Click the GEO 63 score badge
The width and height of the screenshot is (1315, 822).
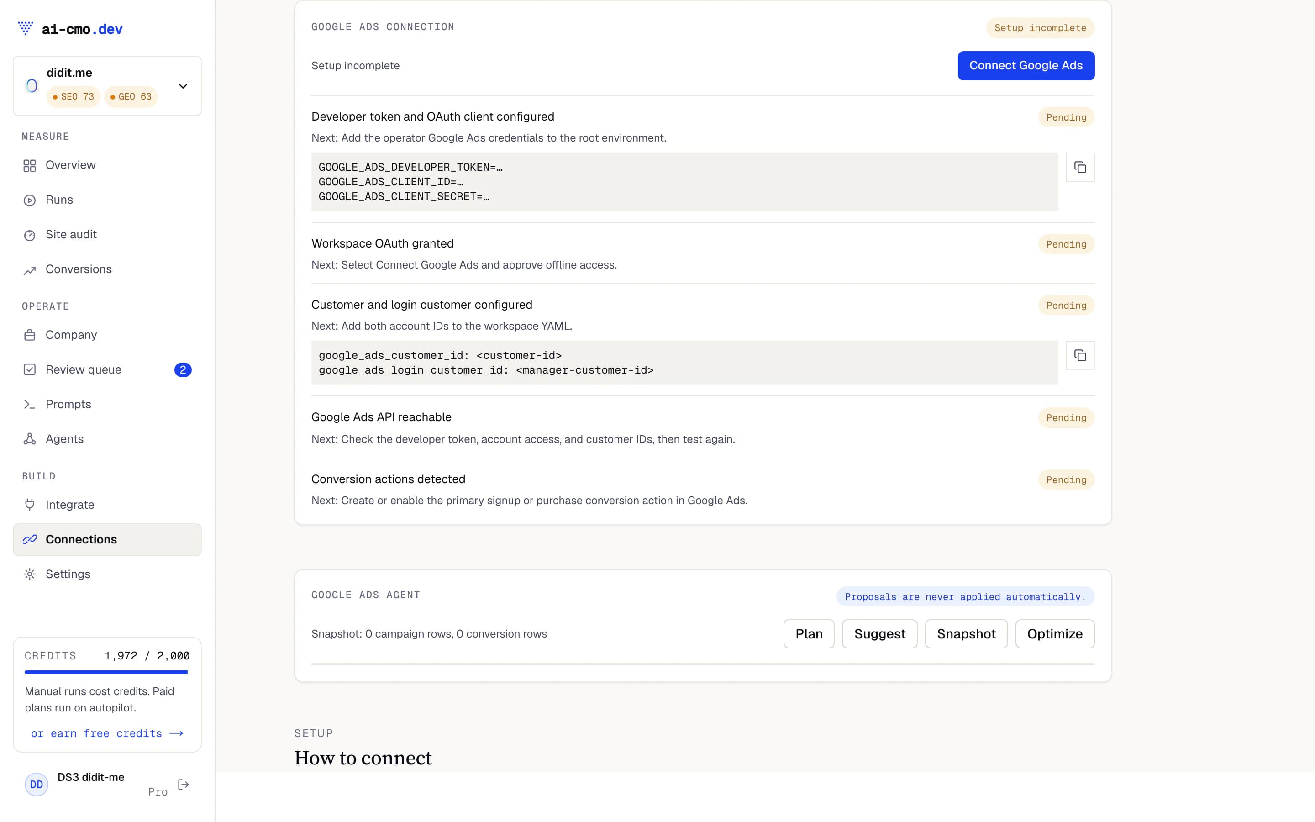pos(131,97)
